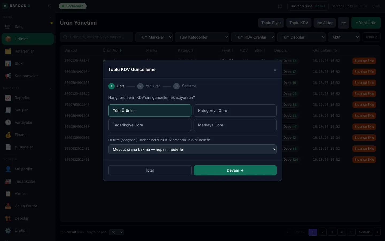Select the Tüm Ürünler filter option
This screenshot has width=385, height=241.
(150, 111)
